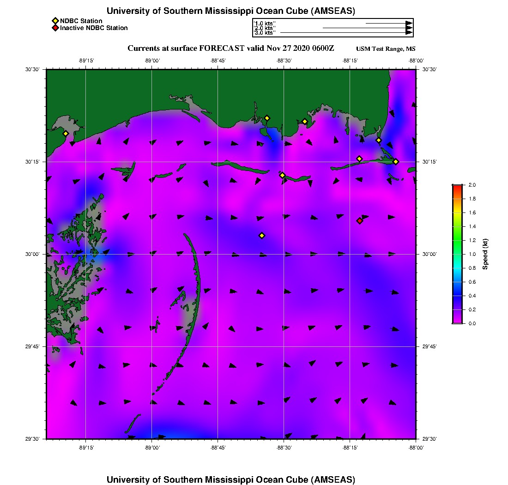Click north coast station just east of 88°30'
This screenshot has width=508, height=485.
coord(305,121)
